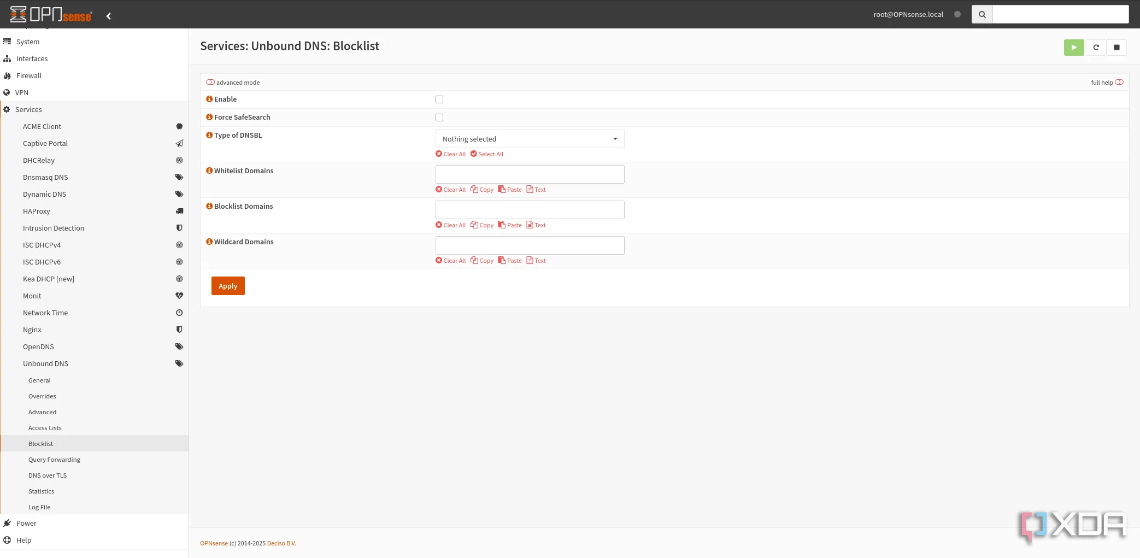Viewport: 1140px width, 558px height.
Task: Open HAProxy in Services
Action: point(94,211)
